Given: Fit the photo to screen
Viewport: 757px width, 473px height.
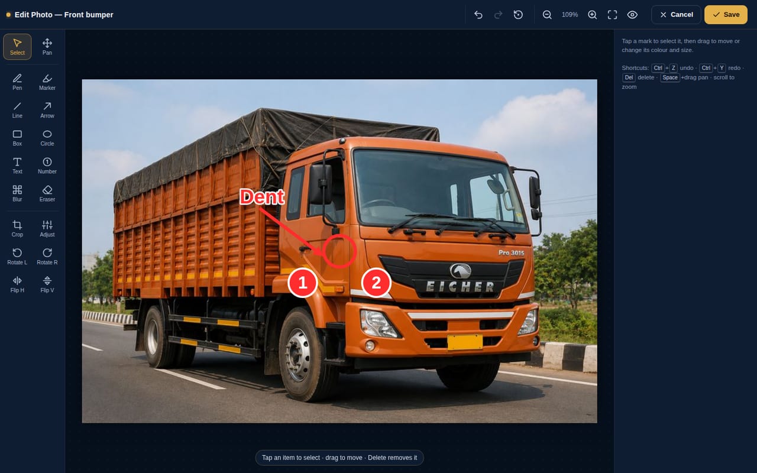Looking at the screenshot, I should 612,15.
